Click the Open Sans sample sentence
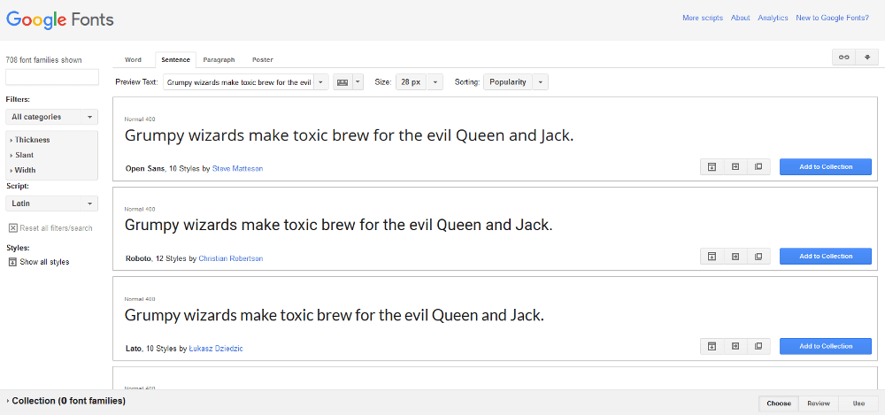 click(349, 136)
